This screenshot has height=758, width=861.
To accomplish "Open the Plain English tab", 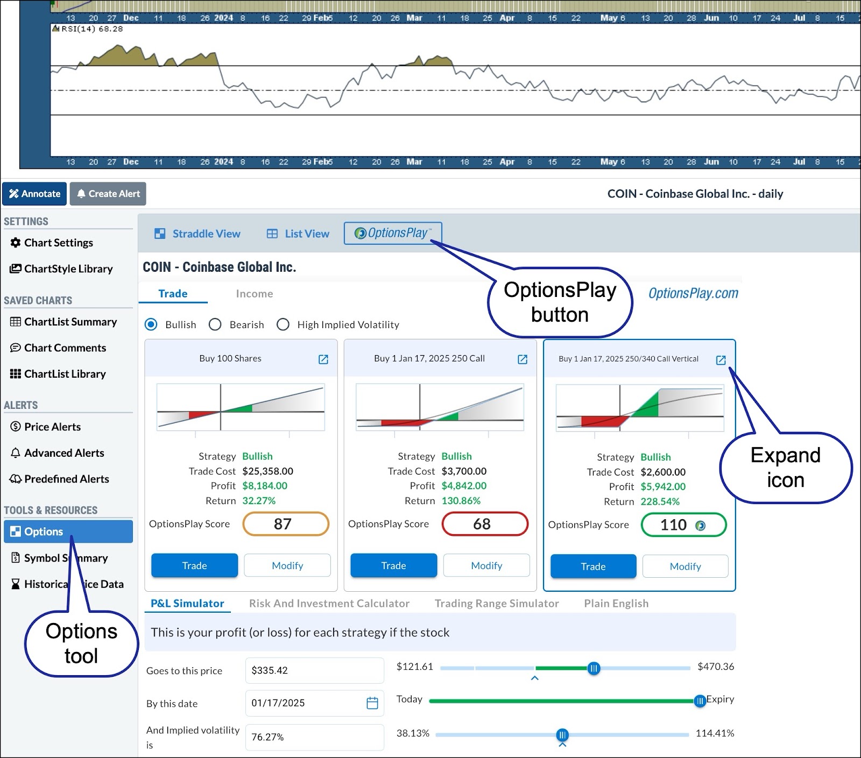I will coord(616,604).
